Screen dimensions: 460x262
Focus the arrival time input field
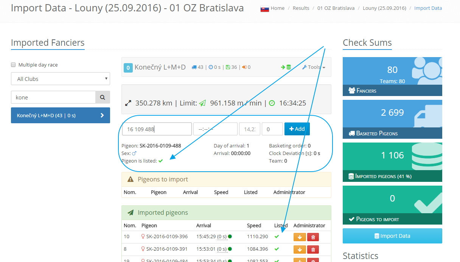215,129
